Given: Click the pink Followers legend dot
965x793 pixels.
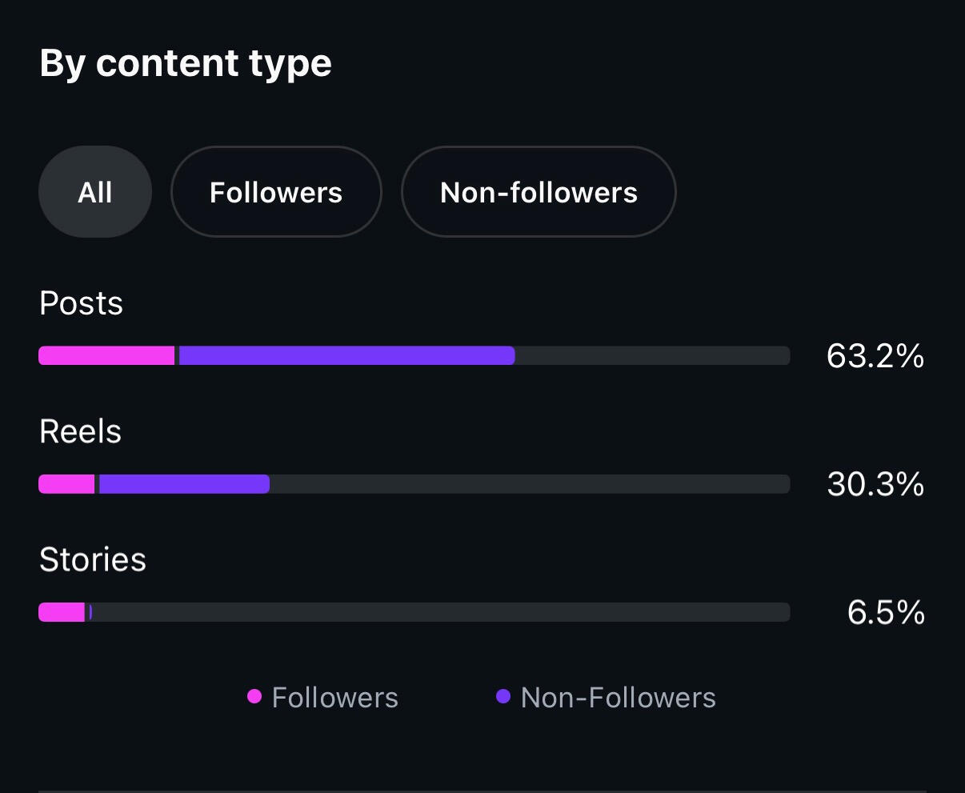Looking at the screenshot, I should click(x=254, y=696).
